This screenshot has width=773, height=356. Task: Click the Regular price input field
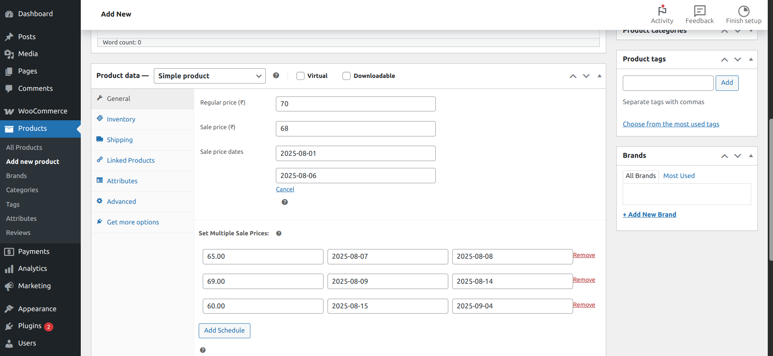[x=356, y=104]
